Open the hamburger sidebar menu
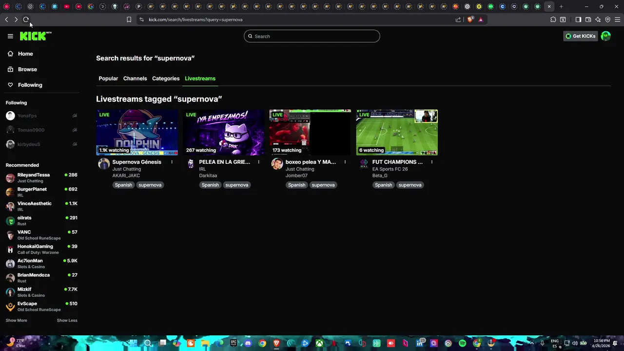The width and height of the screenshot is (624, 351). (x=10, y=36)
